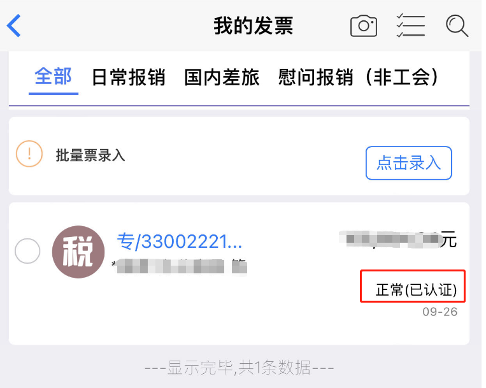Tap the 我的发票 page title
Screen dimensions: 486x388
coord(254,26)
